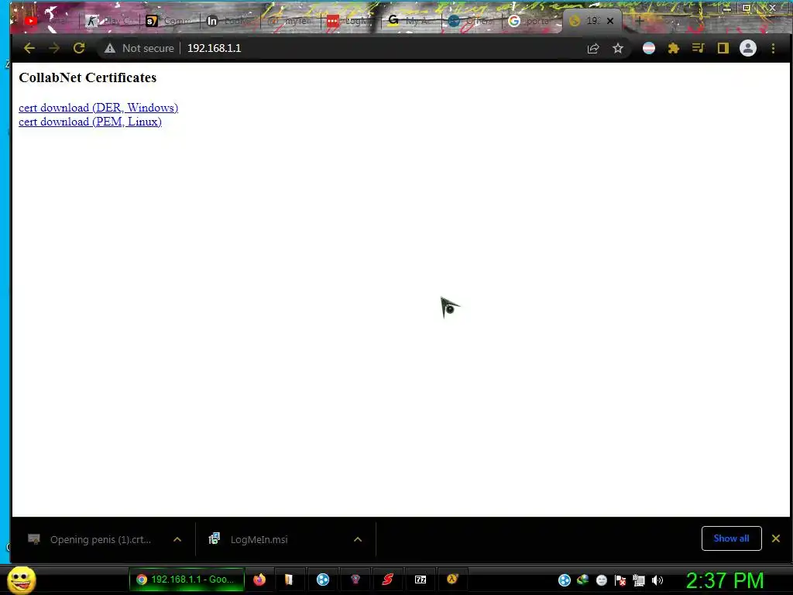Image resolution: width=793 pixels, height=595 pixels.
Task: Launch Half-Life lambda taskbar icon
Action: tap(452, 580)
